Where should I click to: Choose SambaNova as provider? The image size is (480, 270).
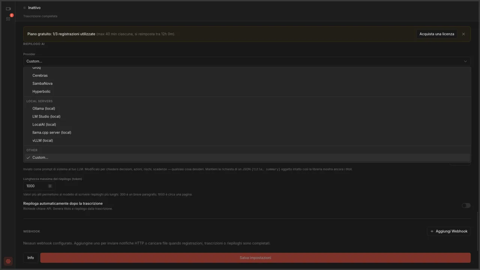click(247, 84)
